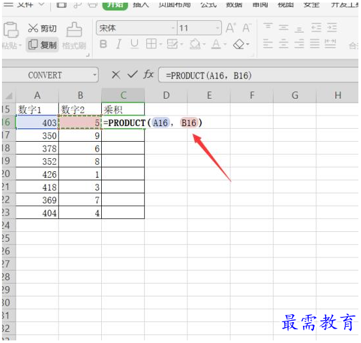Open the borders dropdown arrow

[161, 44]
